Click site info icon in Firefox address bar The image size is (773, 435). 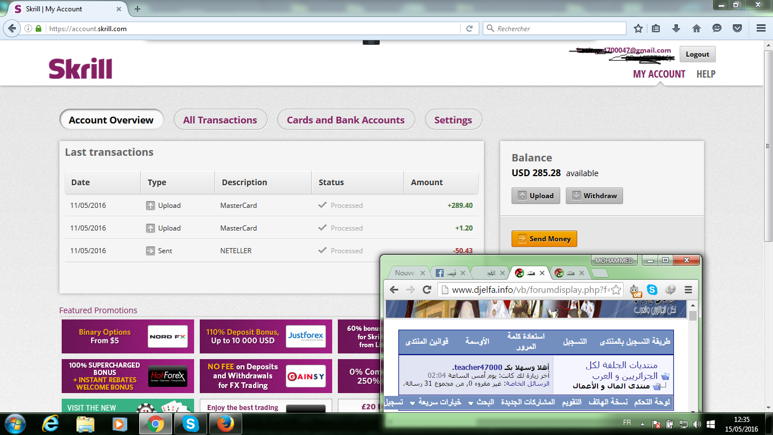pyautogui.click(x=28, y=28)
